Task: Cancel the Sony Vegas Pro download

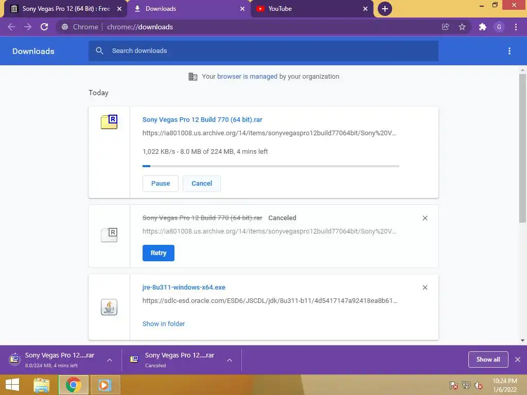Action: point(202,184)
